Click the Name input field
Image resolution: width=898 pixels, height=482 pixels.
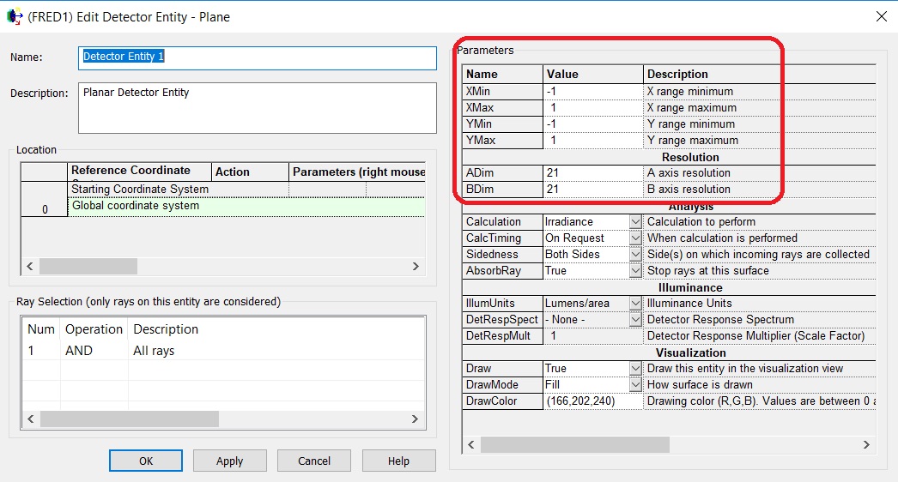coord(258,57)
